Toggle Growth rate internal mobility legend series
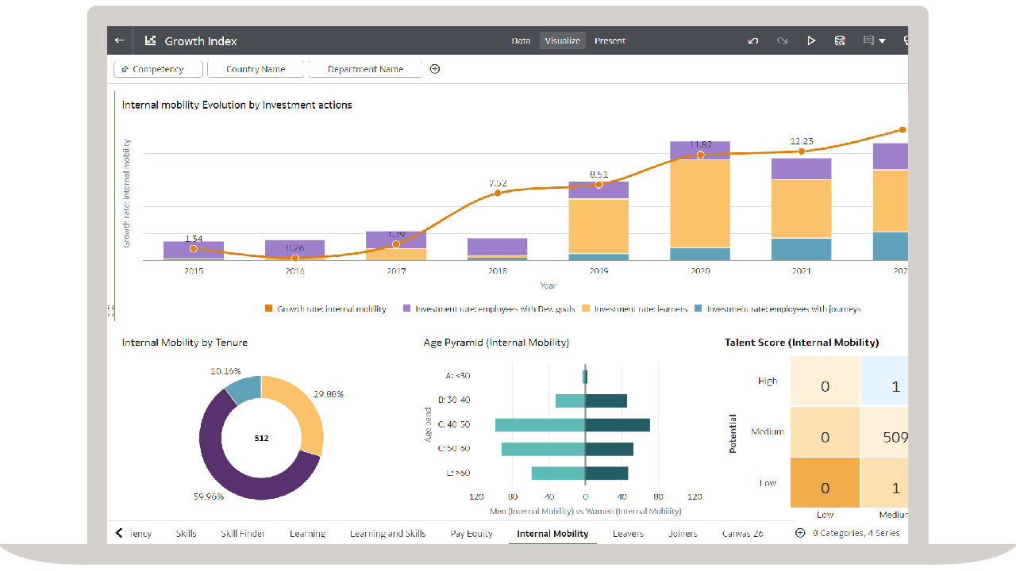This screenshot has width=1016, height=571. pos(325,309)
